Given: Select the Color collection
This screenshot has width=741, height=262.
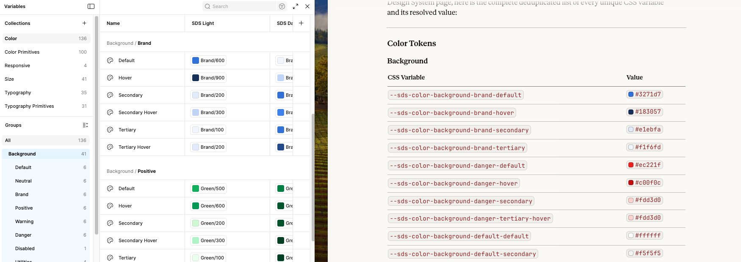Looking at the screenshot, I should tap(46, 38).
